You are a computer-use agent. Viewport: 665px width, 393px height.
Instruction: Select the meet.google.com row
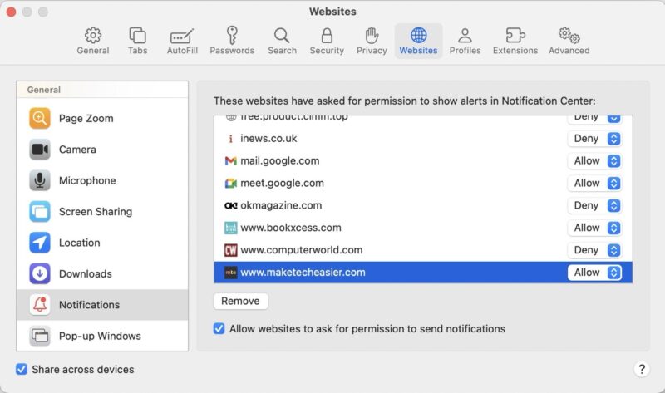pos(423,183)
